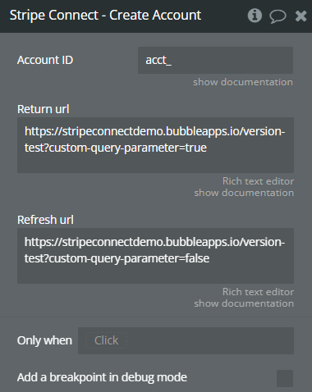Click inside the Refresh url text box

155,256
